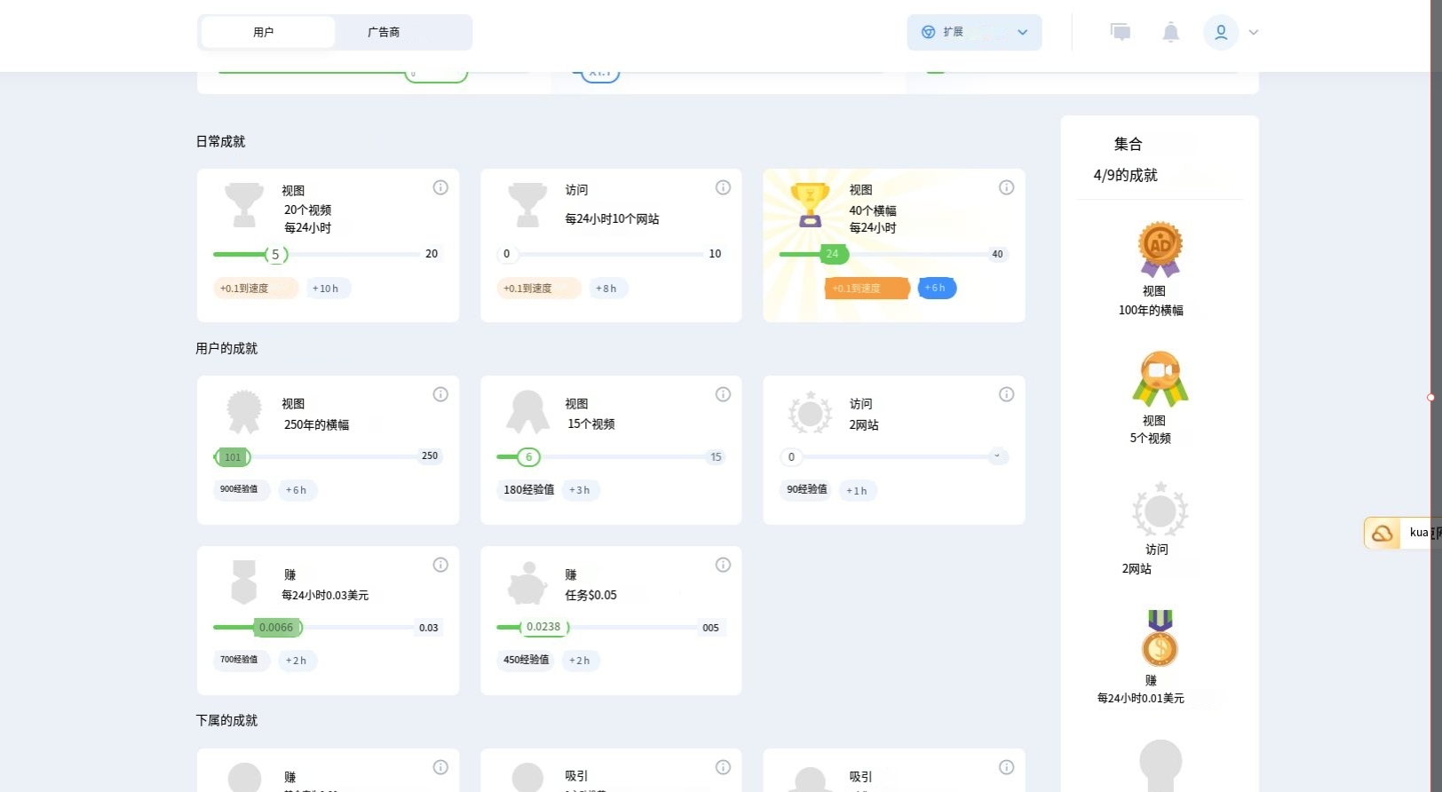Show info for 每24小时10个网站 achievement
The image size is (1442, 792).
pyautogui.click(x=723, y=187)
